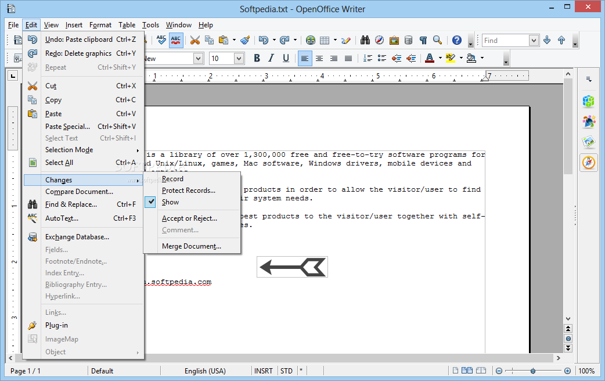Open Find & Replace binoculars in toolbar

point(365,40)
